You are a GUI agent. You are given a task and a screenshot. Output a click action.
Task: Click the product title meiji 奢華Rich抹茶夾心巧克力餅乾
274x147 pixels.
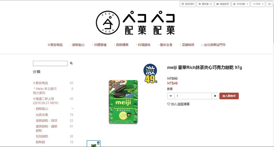(204, 68)
